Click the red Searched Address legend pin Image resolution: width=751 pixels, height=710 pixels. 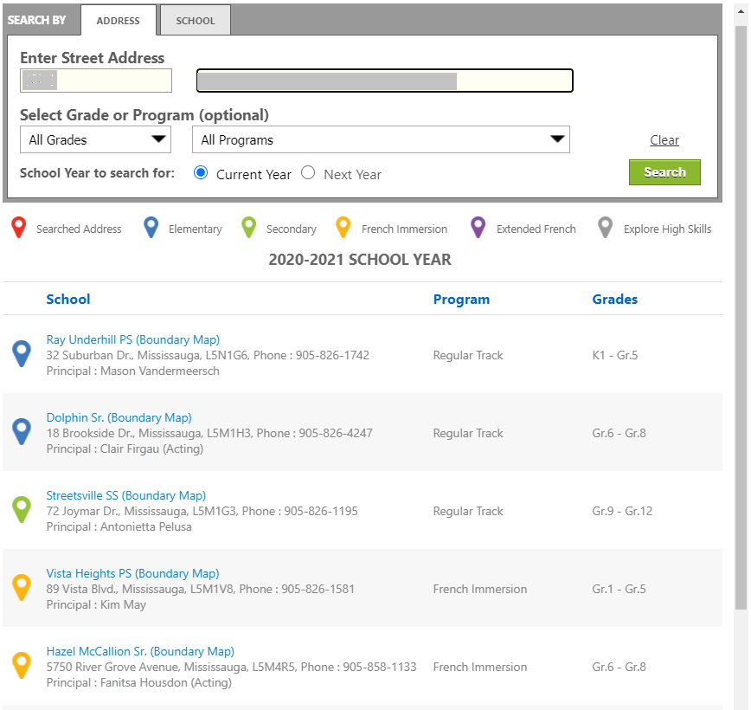coord(18,228)
